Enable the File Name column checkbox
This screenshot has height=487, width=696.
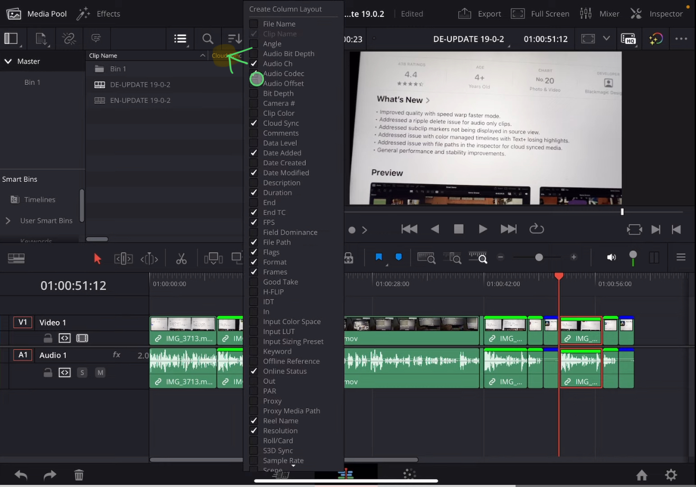(254, 24)
